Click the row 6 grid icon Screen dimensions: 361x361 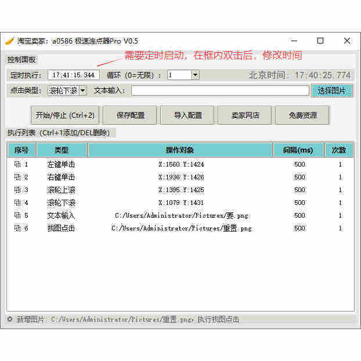tap(17, 228)
